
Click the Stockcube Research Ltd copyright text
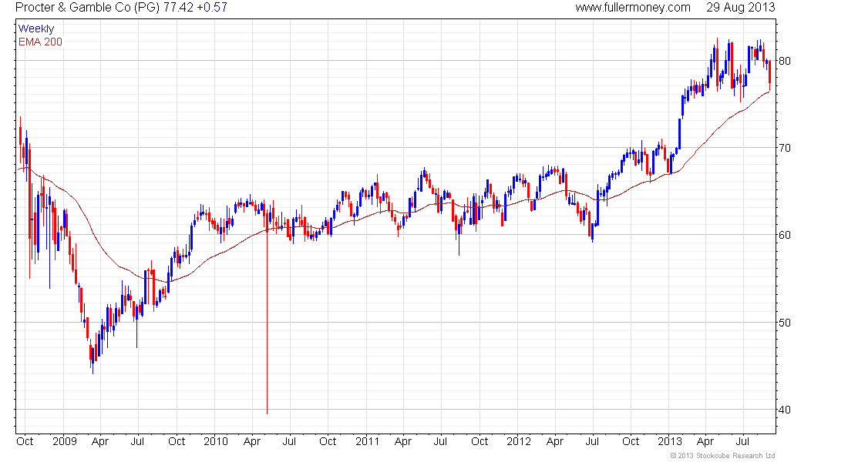click(x=722, y=456)
